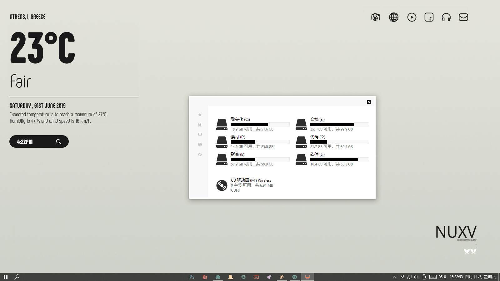This screenshot has width=500, height=281.
Task: Select the star favorites sidebar icon
Action: pyautogui.click(x=200, y=115)
